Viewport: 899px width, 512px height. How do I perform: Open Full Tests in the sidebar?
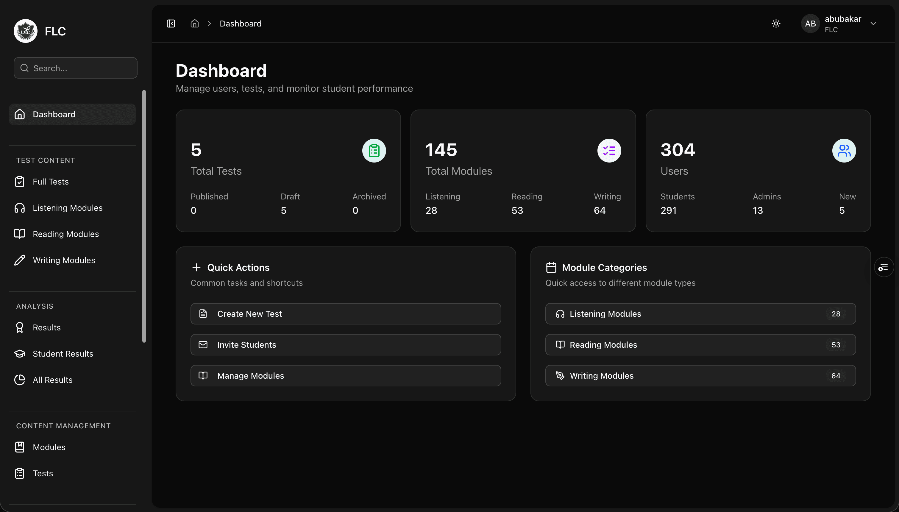tap(51, 182)
